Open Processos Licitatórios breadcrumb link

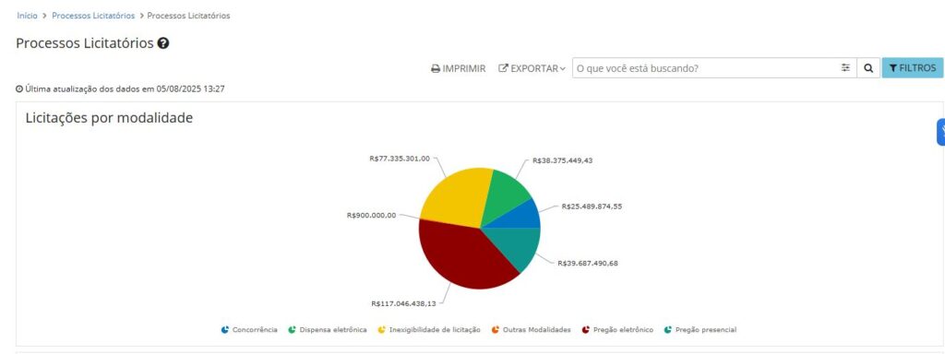pyautogui.click(x=93, y=16)
